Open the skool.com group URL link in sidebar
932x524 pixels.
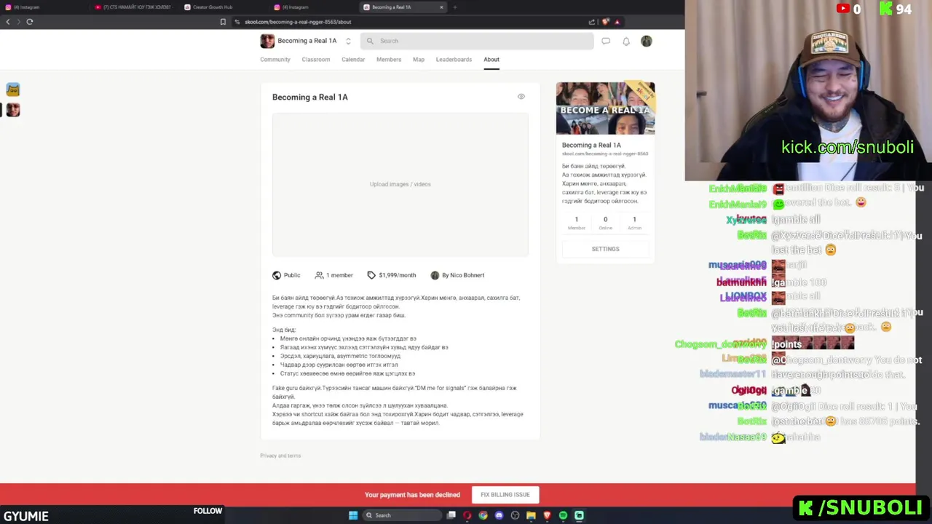(x=605, y=154)
